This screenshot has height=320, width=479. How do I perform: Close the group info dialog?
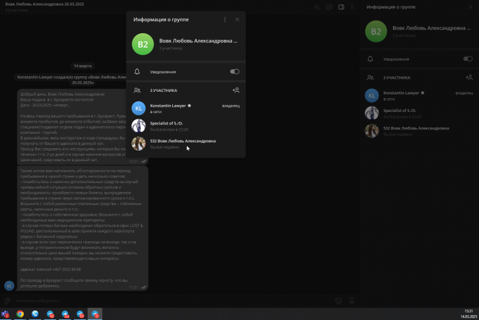237,19
